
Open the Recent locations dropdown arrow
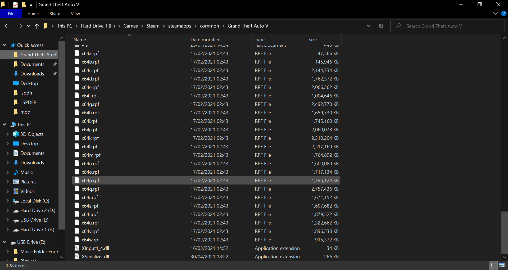pos(29,26)
